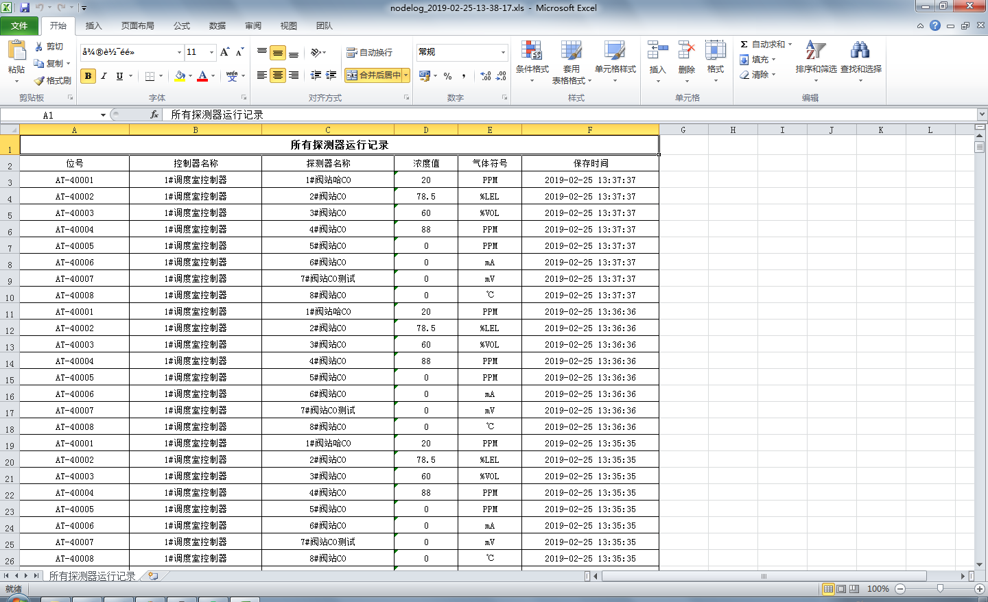
Task: Click the Insert Function fx icon
Action: (154, 115)
